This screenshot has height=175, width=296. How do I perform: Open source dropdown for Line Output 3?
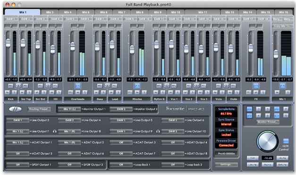(x=18, y=120)
